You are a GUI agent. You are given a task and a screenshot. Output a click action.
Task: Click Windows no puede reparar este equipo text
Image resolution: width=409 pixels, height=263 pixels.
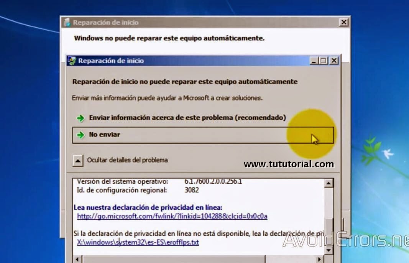coord(169,38)
